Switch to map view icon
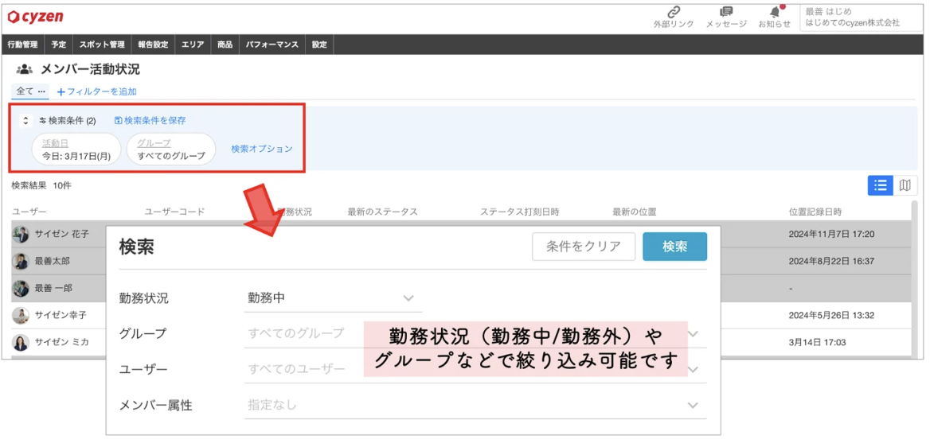Viewport: 930px width, 447px height. coord(905,185)
